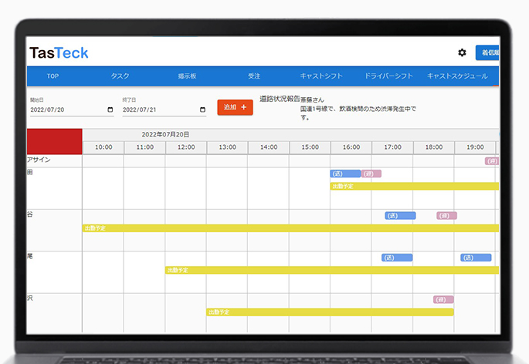529x364 pixels.
Task: Click the end date field 2022/07/21
Action: point(164,110)
